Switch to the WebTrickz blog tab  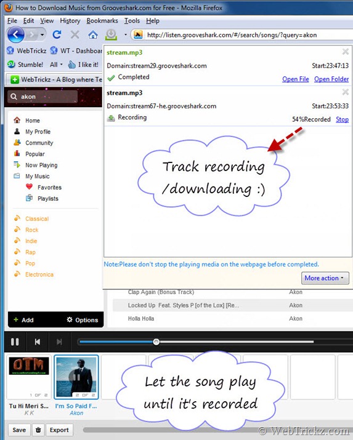(x=56, y=79)
